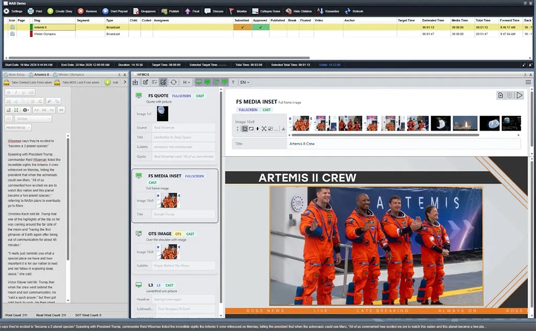
Task: Toggle the T text mode button
Action: coord(232,82)
